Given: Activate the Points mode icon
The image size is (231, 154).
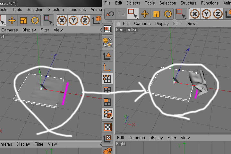Looking at the screenshot, I should click(107, 79).
